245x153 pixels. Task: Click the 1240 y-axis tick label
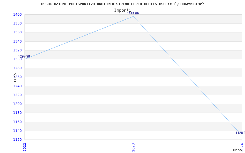tap(17, 86)
